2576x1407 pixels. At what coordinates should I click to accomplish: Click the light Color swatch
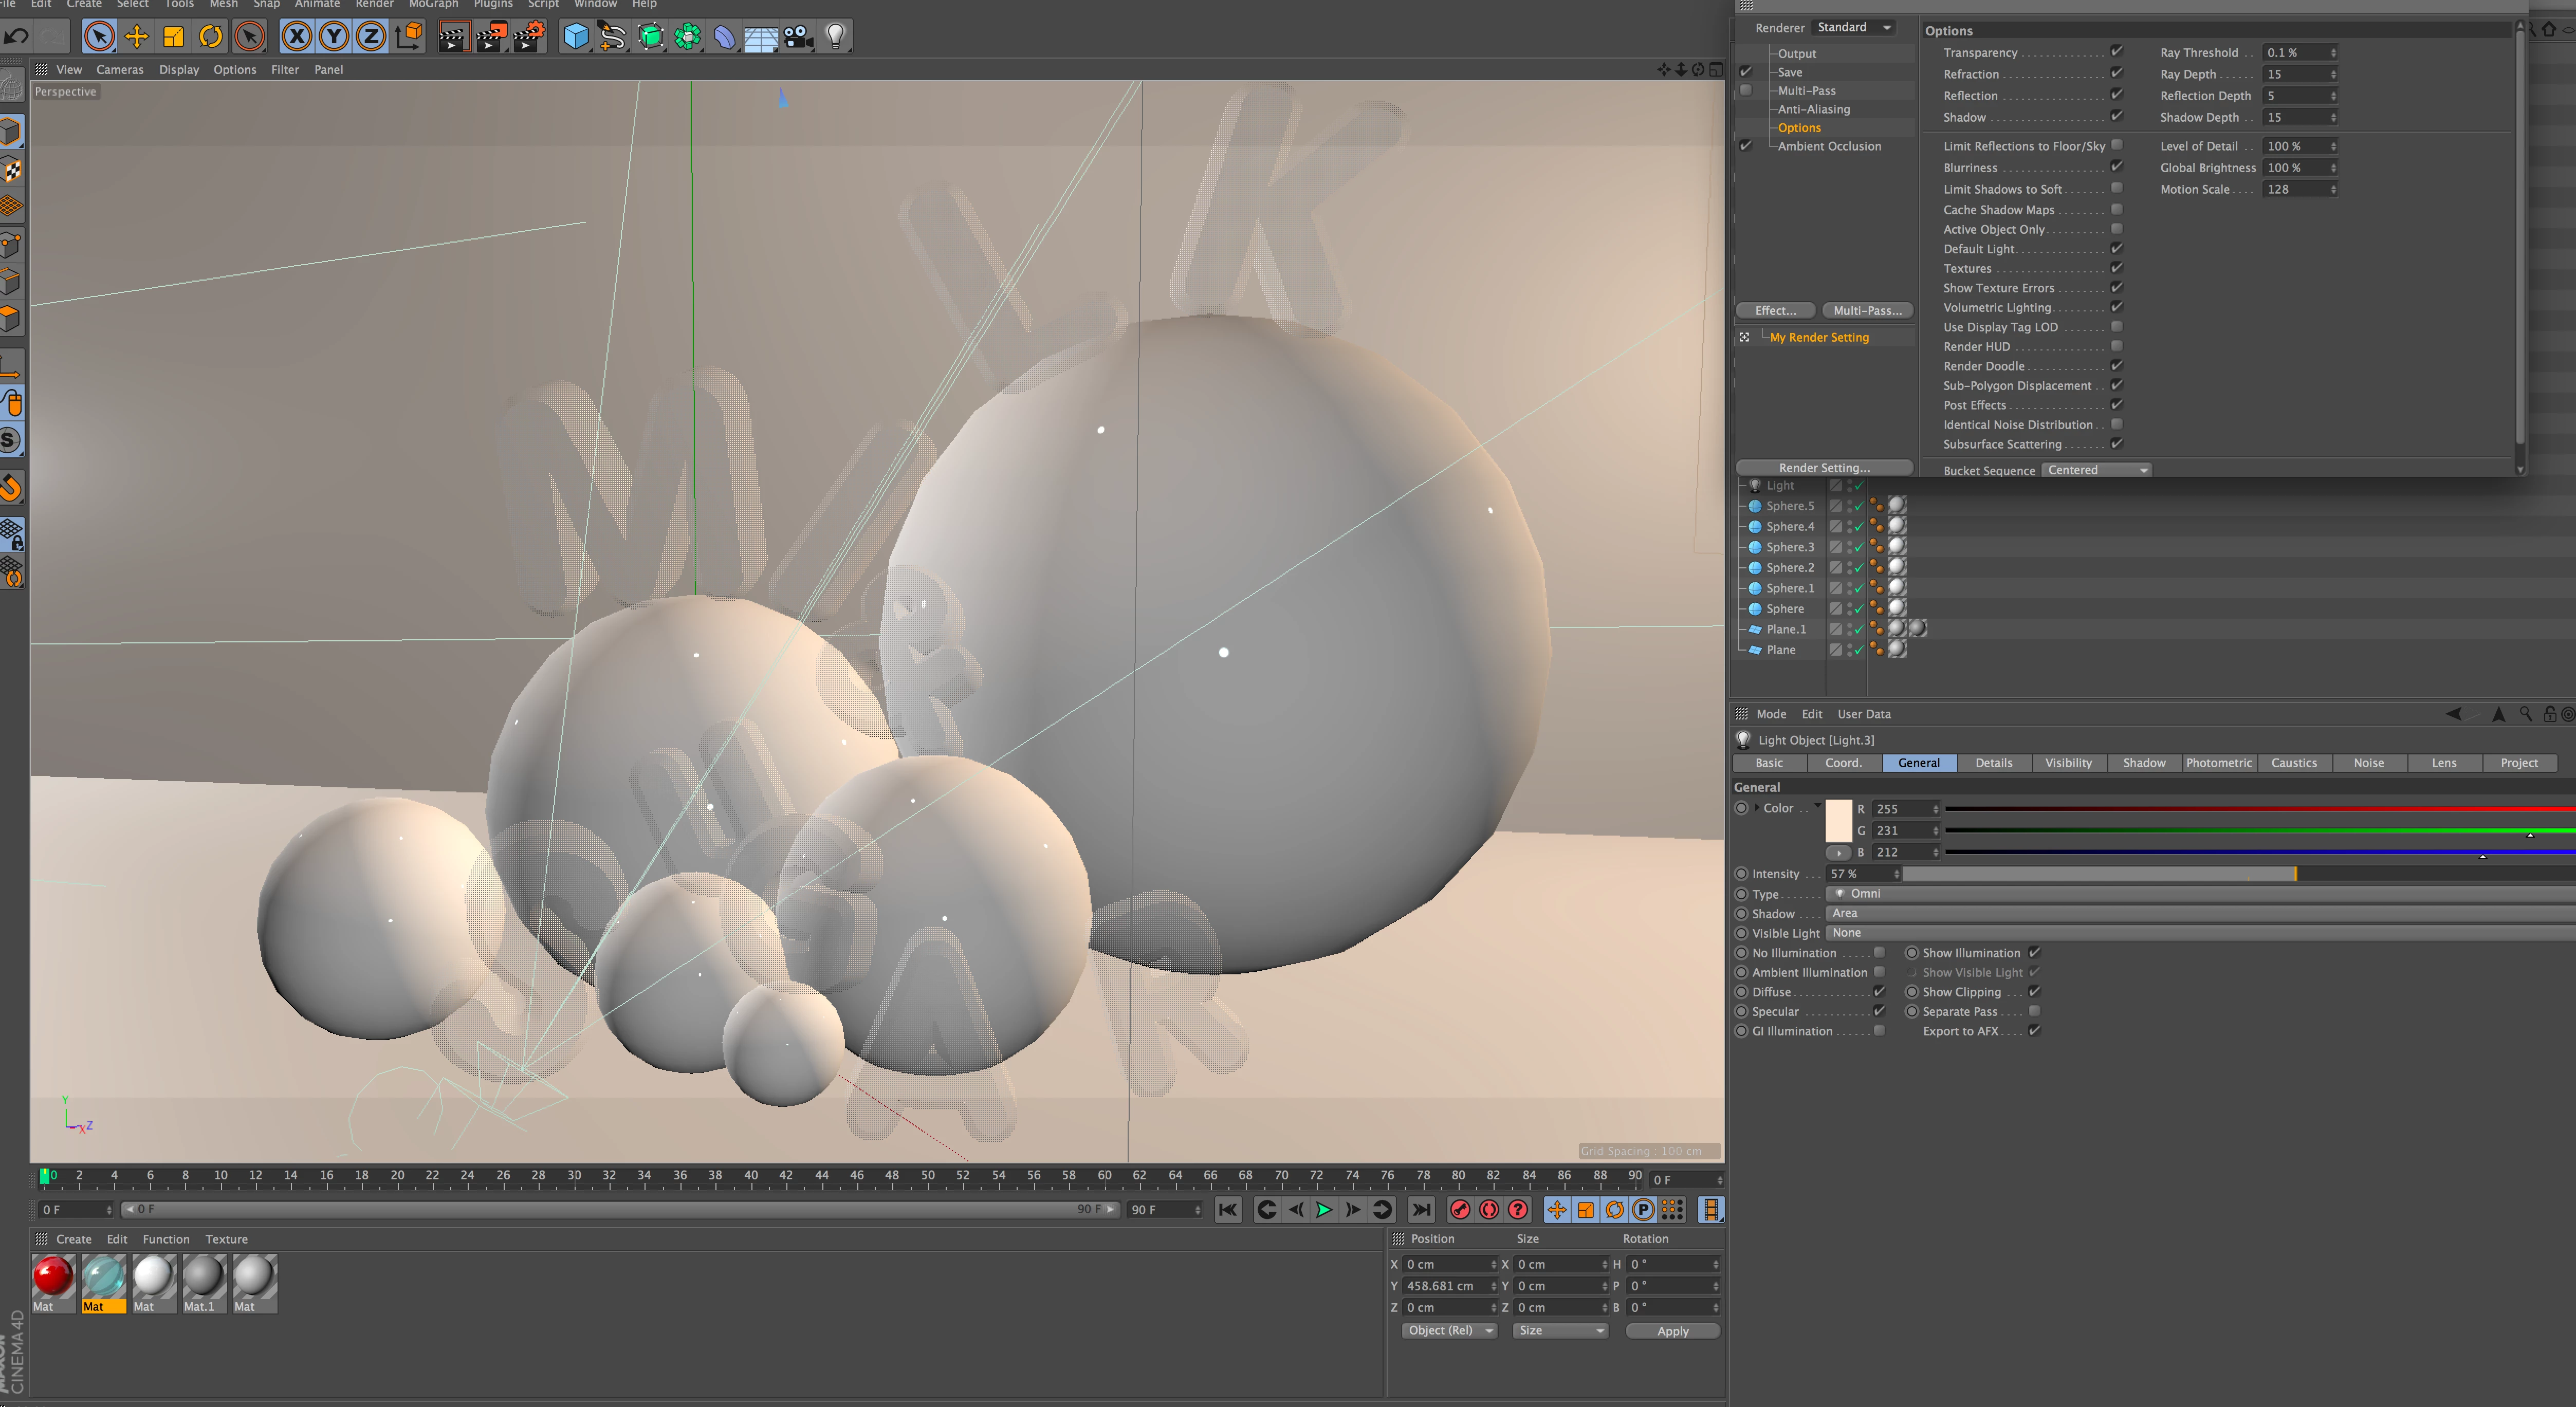[1838, 820]
